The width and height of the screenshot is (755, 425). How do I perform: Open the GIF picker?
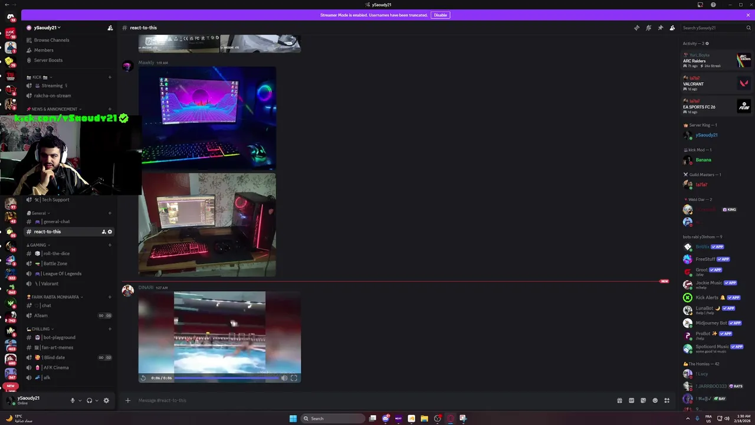tap(631, 400)
